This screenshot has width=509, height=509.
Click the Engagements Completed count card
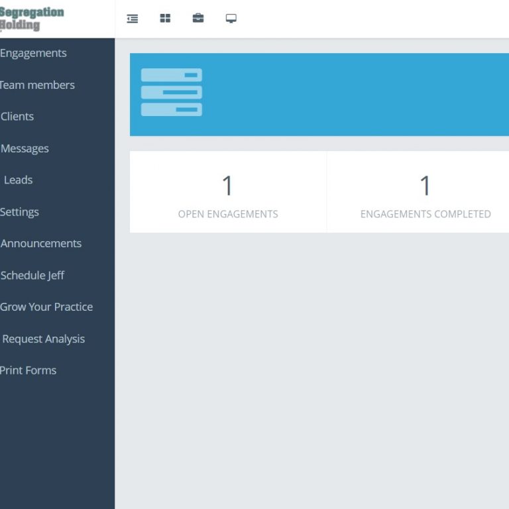[425, 192]
